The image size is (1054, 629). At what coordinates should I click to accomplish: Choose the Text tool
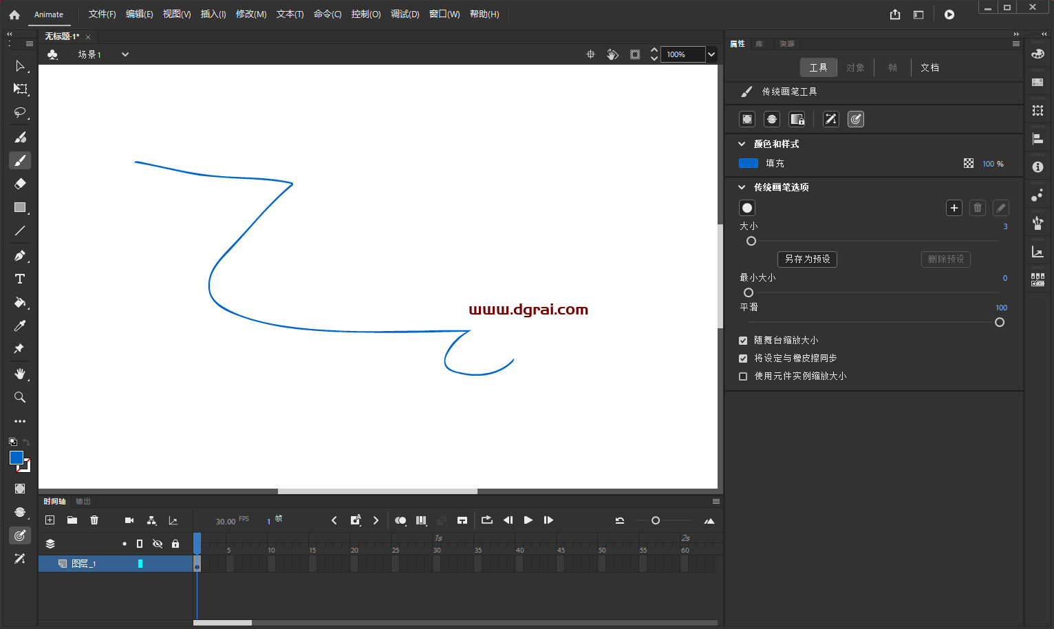(x=20, y=279)
